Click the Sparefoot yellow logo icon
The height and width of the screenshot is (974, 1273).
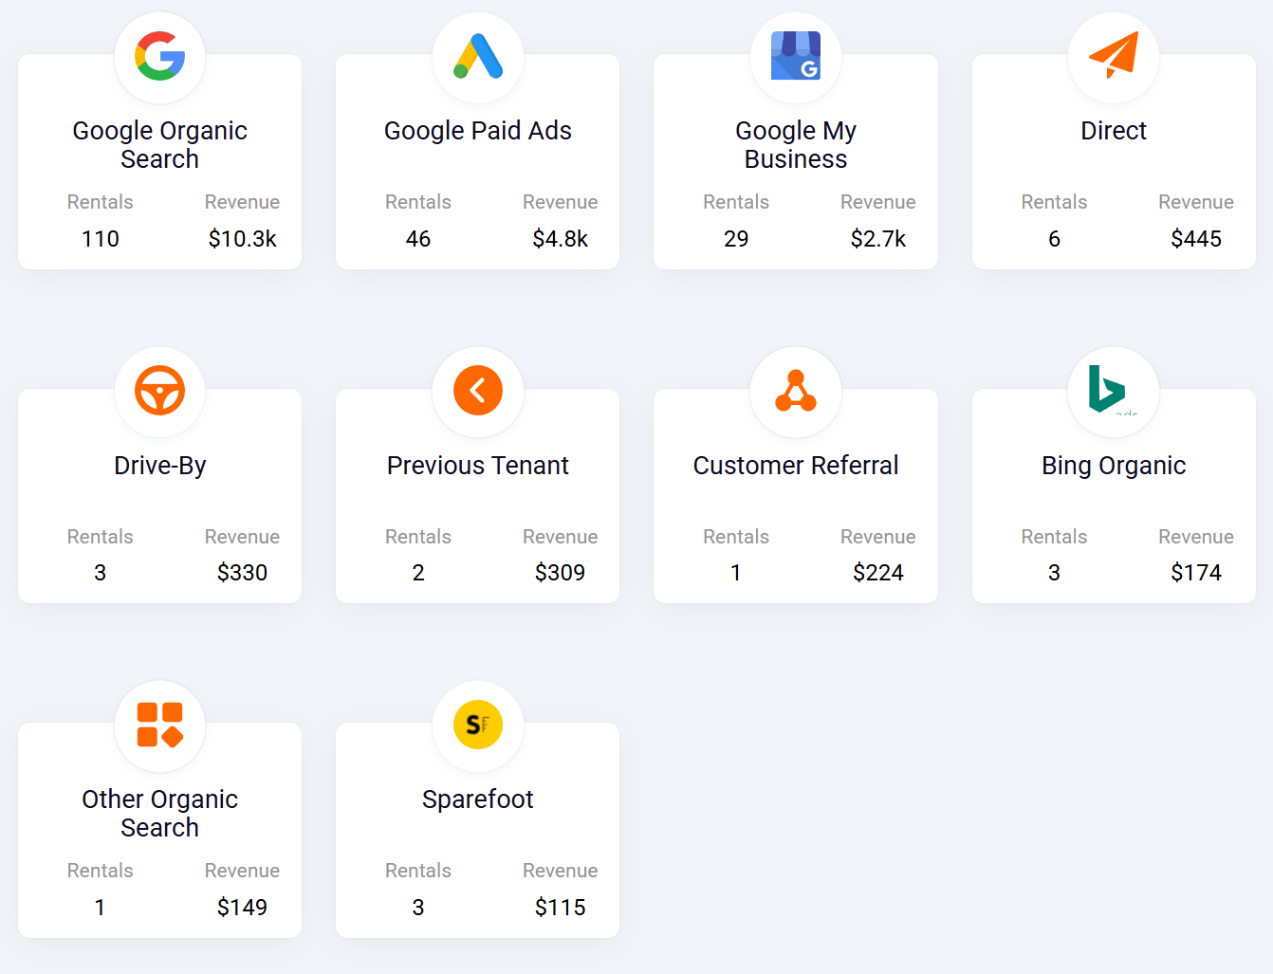(x=478, y=726)
